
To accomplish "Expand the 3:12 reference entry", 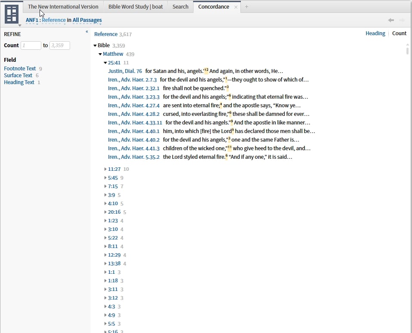I will point(105,298).
